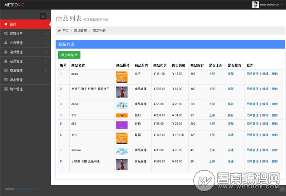Click 删除 link for product 555
Viewport: 286px width, 196px height.
tap(275, 124)
